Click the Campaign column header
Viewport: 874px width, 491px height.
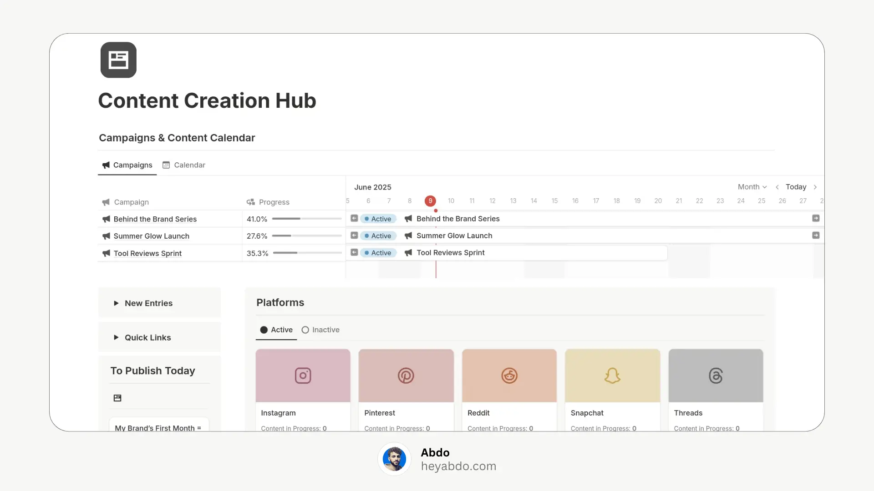[131, 202]
